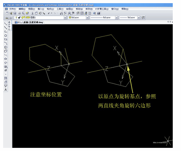Open the Design Center toolbar icon
The image size is (181, 151).
tap(82, 13)
